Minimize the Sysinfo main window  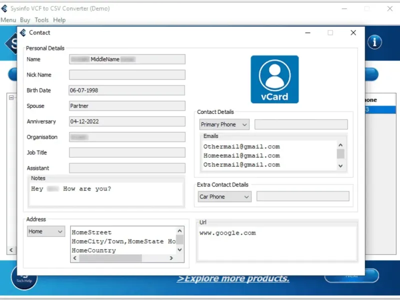click(x=344, y=8)
